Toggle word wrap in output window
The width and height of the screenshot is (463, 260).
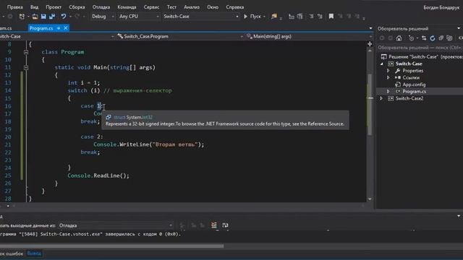(x=225, y=225)
